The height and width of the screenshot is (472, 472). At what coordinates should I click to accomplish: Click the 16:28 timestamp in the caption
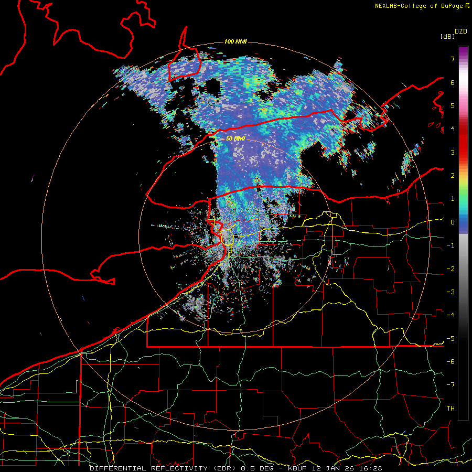point(371,468)
